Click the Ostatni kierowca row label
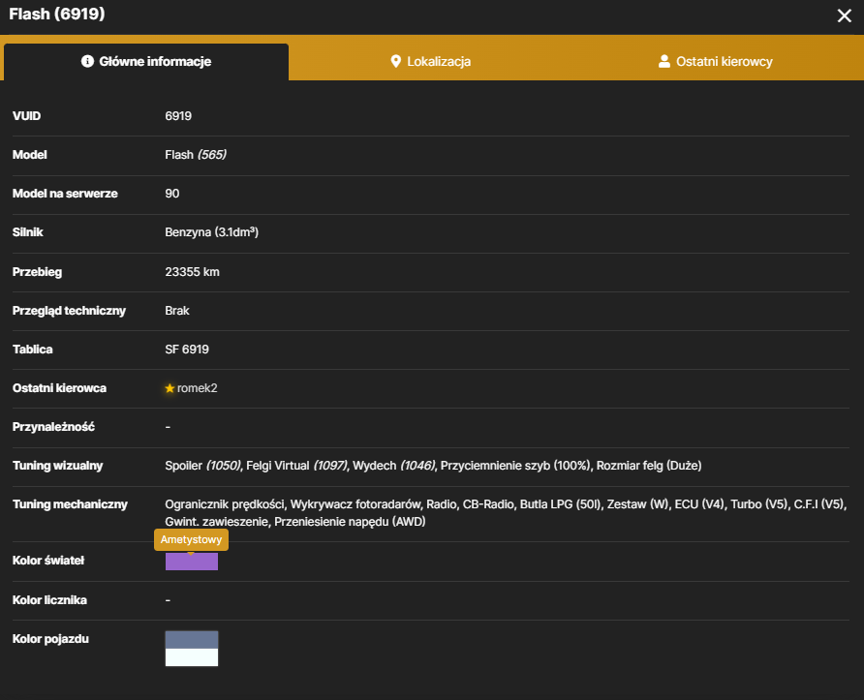This screenshot has height=700, width=864. coord(59,388)
